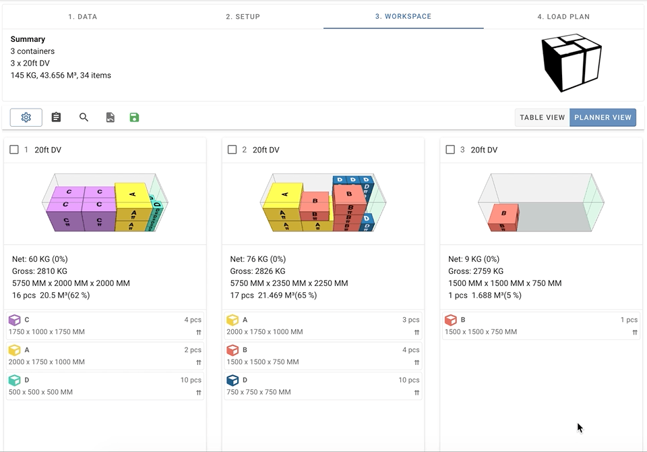
Task: Switch to Planner View
Action: [603, 117]
